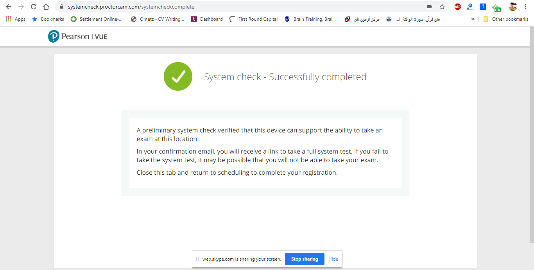Expand the hidden bookmarks overflow chevron
The image size is (534, 270).
point(473,19)
